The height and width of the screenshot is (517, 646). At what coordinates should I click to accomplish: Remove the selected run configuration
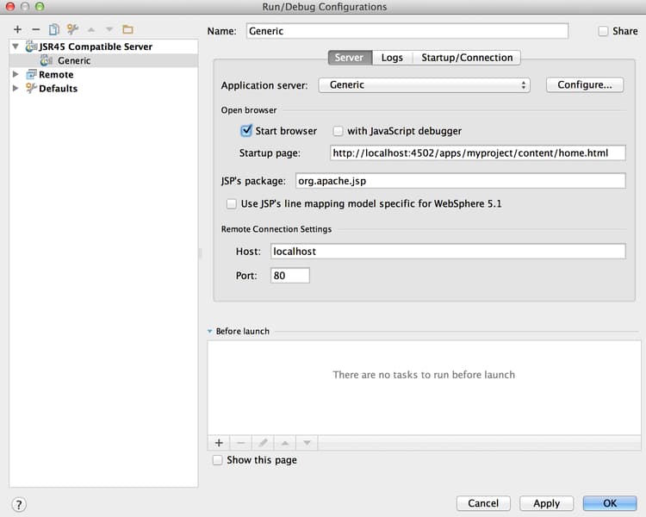(35, 29)
